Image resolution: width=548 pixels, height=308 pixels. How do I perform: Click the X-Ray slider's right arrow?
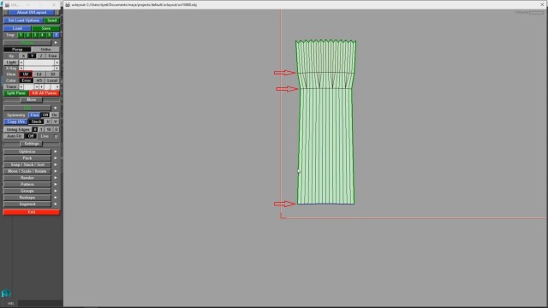(57, 68)
